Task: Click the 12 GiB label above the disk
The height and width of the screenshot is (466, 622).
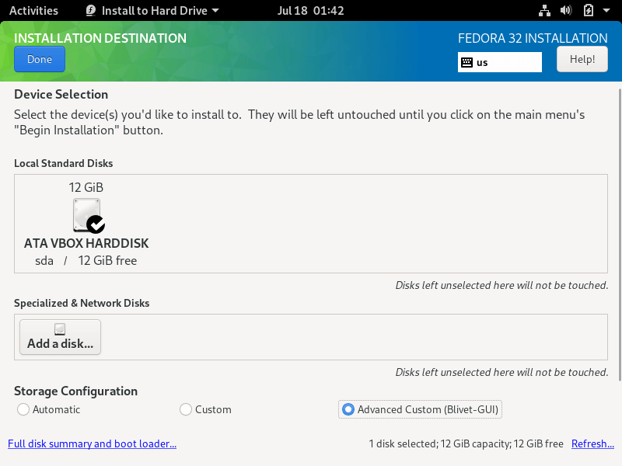Action: [x=86, y=187]
